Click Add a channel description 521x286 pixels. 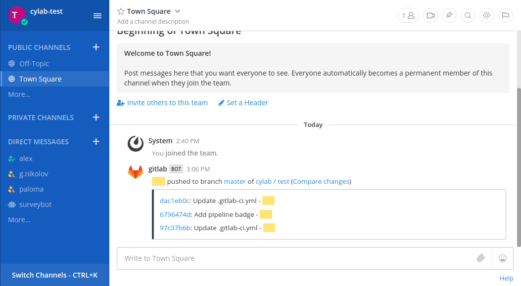click(x=153, y=21)
